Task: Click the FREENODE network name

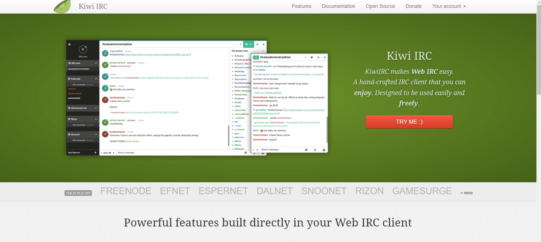Action: pos(126,191)
